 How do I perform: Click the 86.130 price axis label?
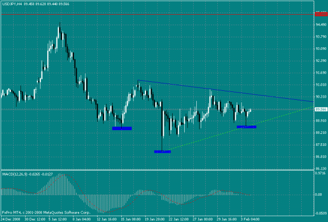tap(321, 168)
